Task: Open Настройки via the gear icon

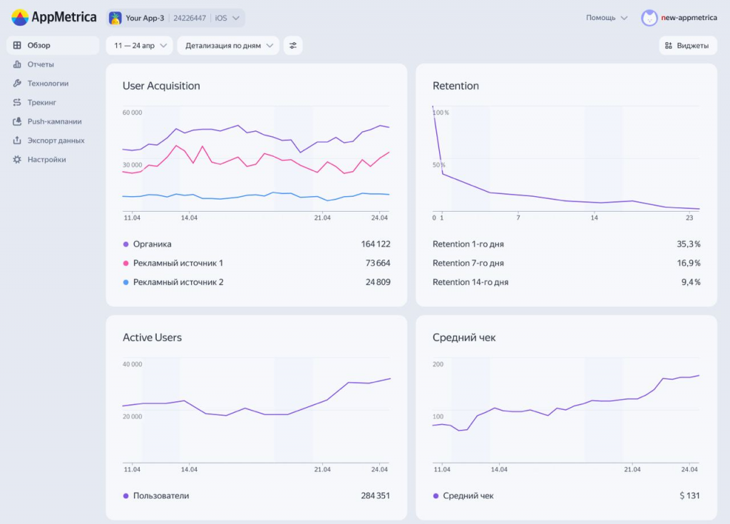Action: (16, 160)
